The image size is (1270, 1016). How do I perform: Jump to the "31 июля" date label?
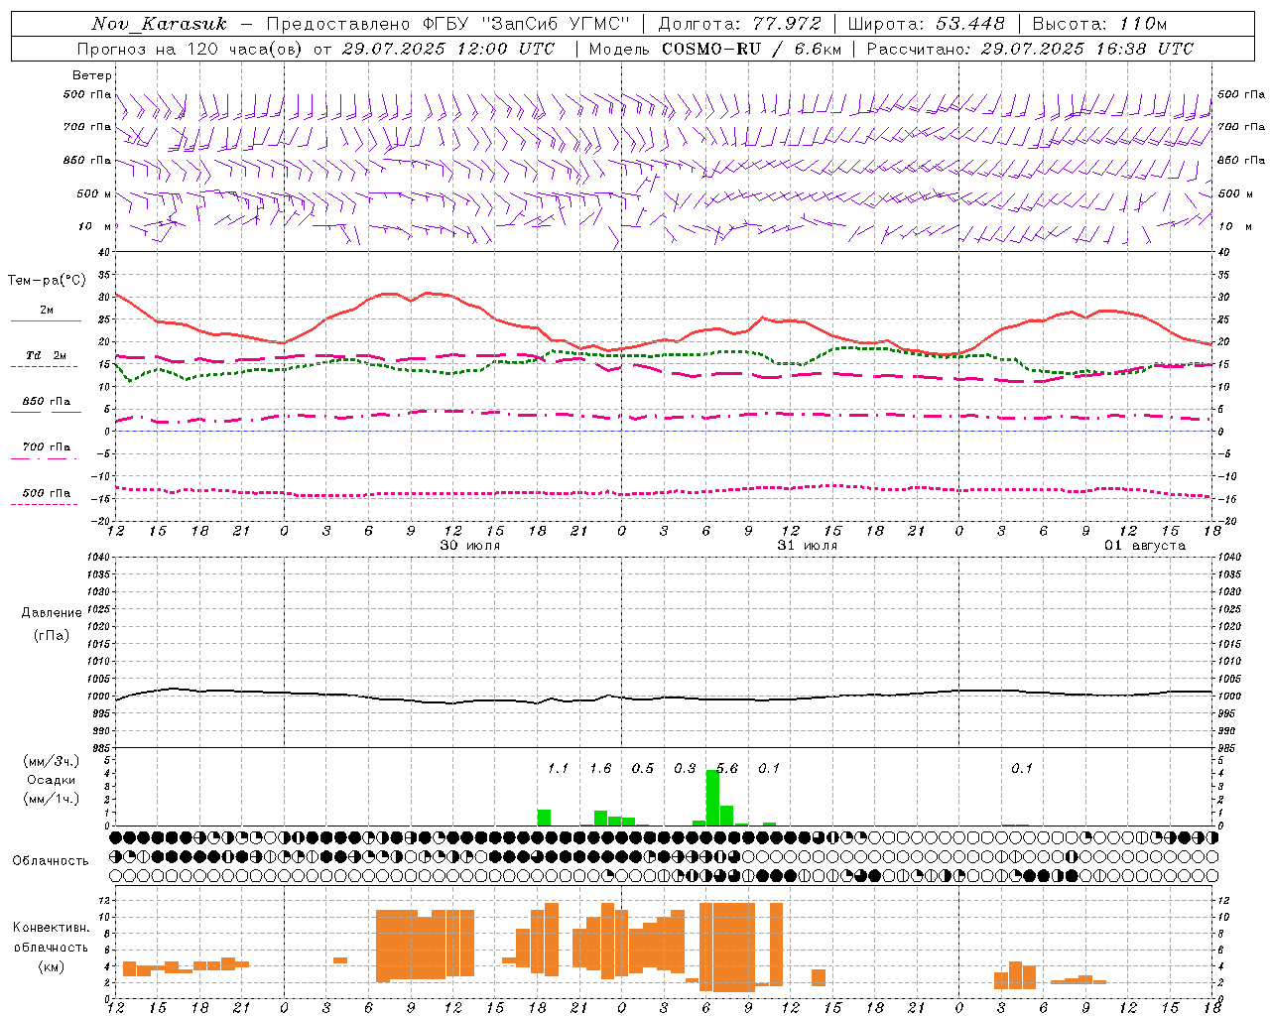pyautogui.click(x=808, y=546)
